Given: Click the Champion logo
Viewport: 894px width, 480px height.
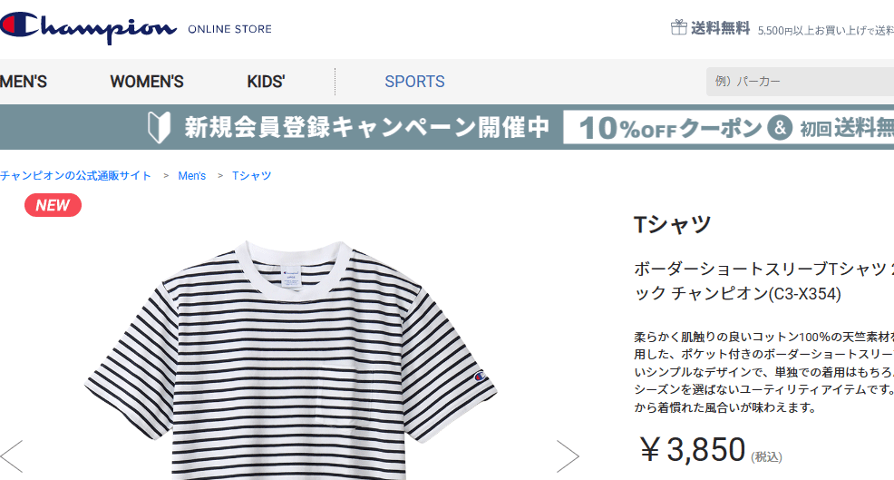Looking at the screenshot, I should pyautogui.click(x=88, y=27).
